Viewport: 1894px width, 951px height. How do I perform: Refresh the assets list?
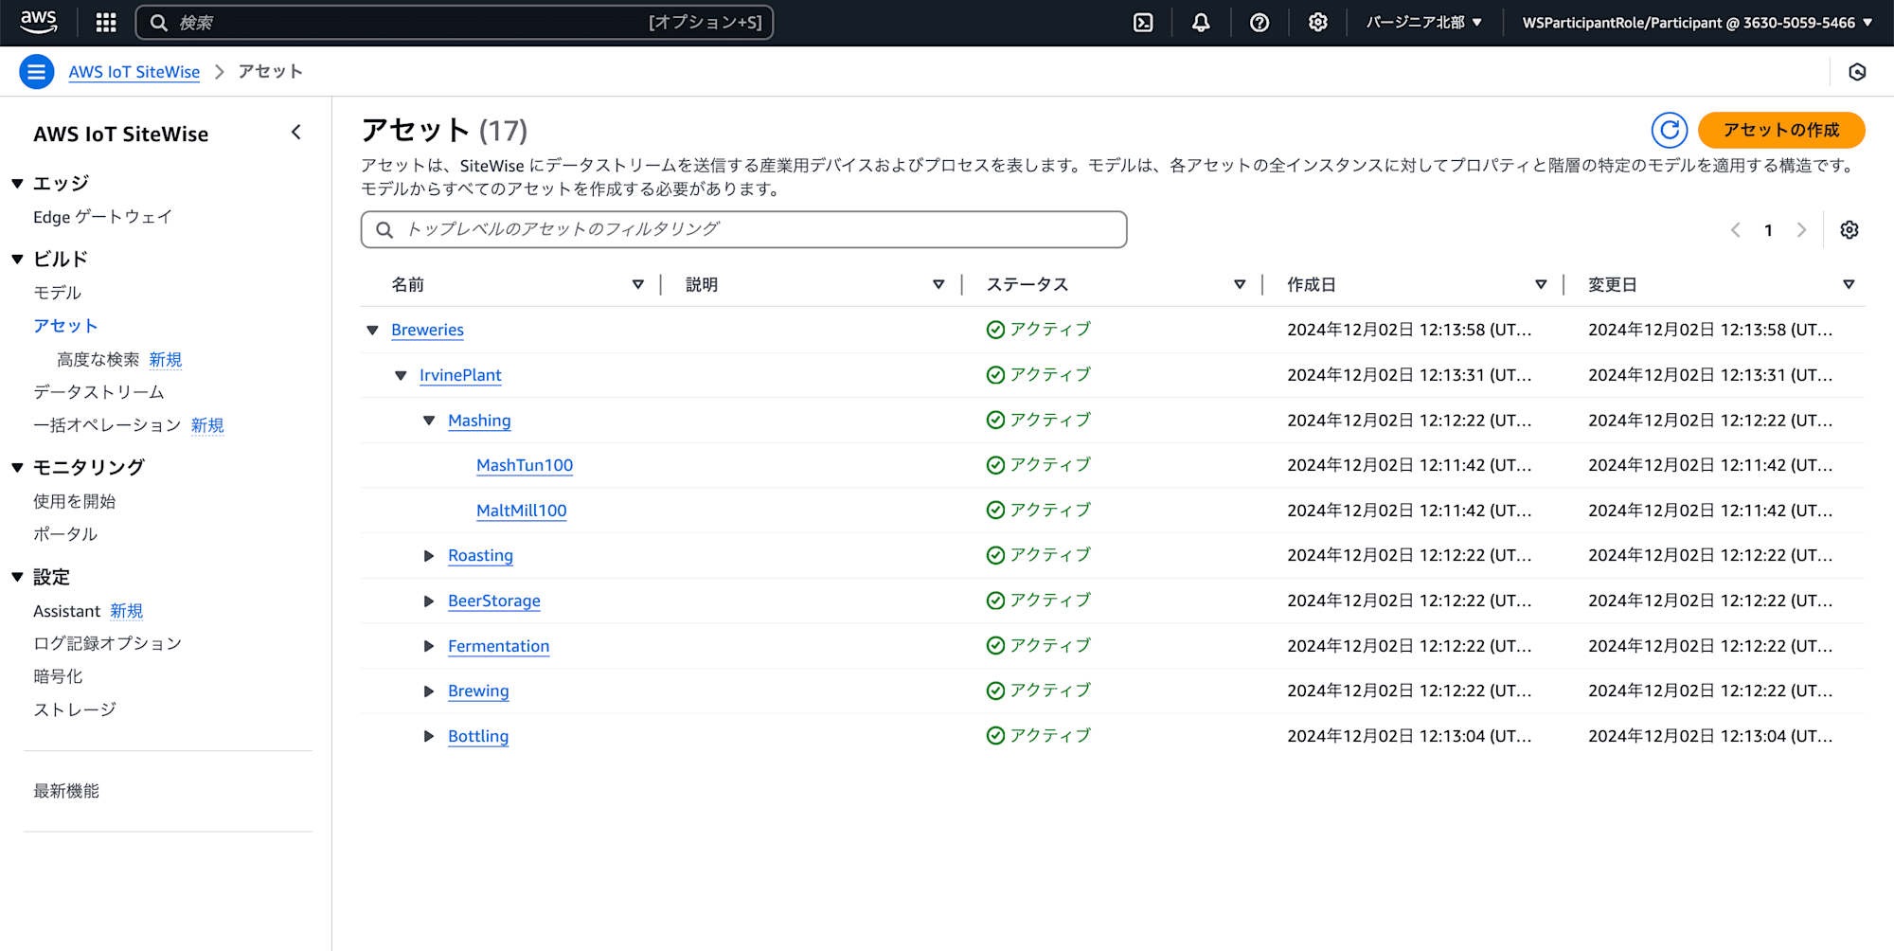click(1669, 130)
